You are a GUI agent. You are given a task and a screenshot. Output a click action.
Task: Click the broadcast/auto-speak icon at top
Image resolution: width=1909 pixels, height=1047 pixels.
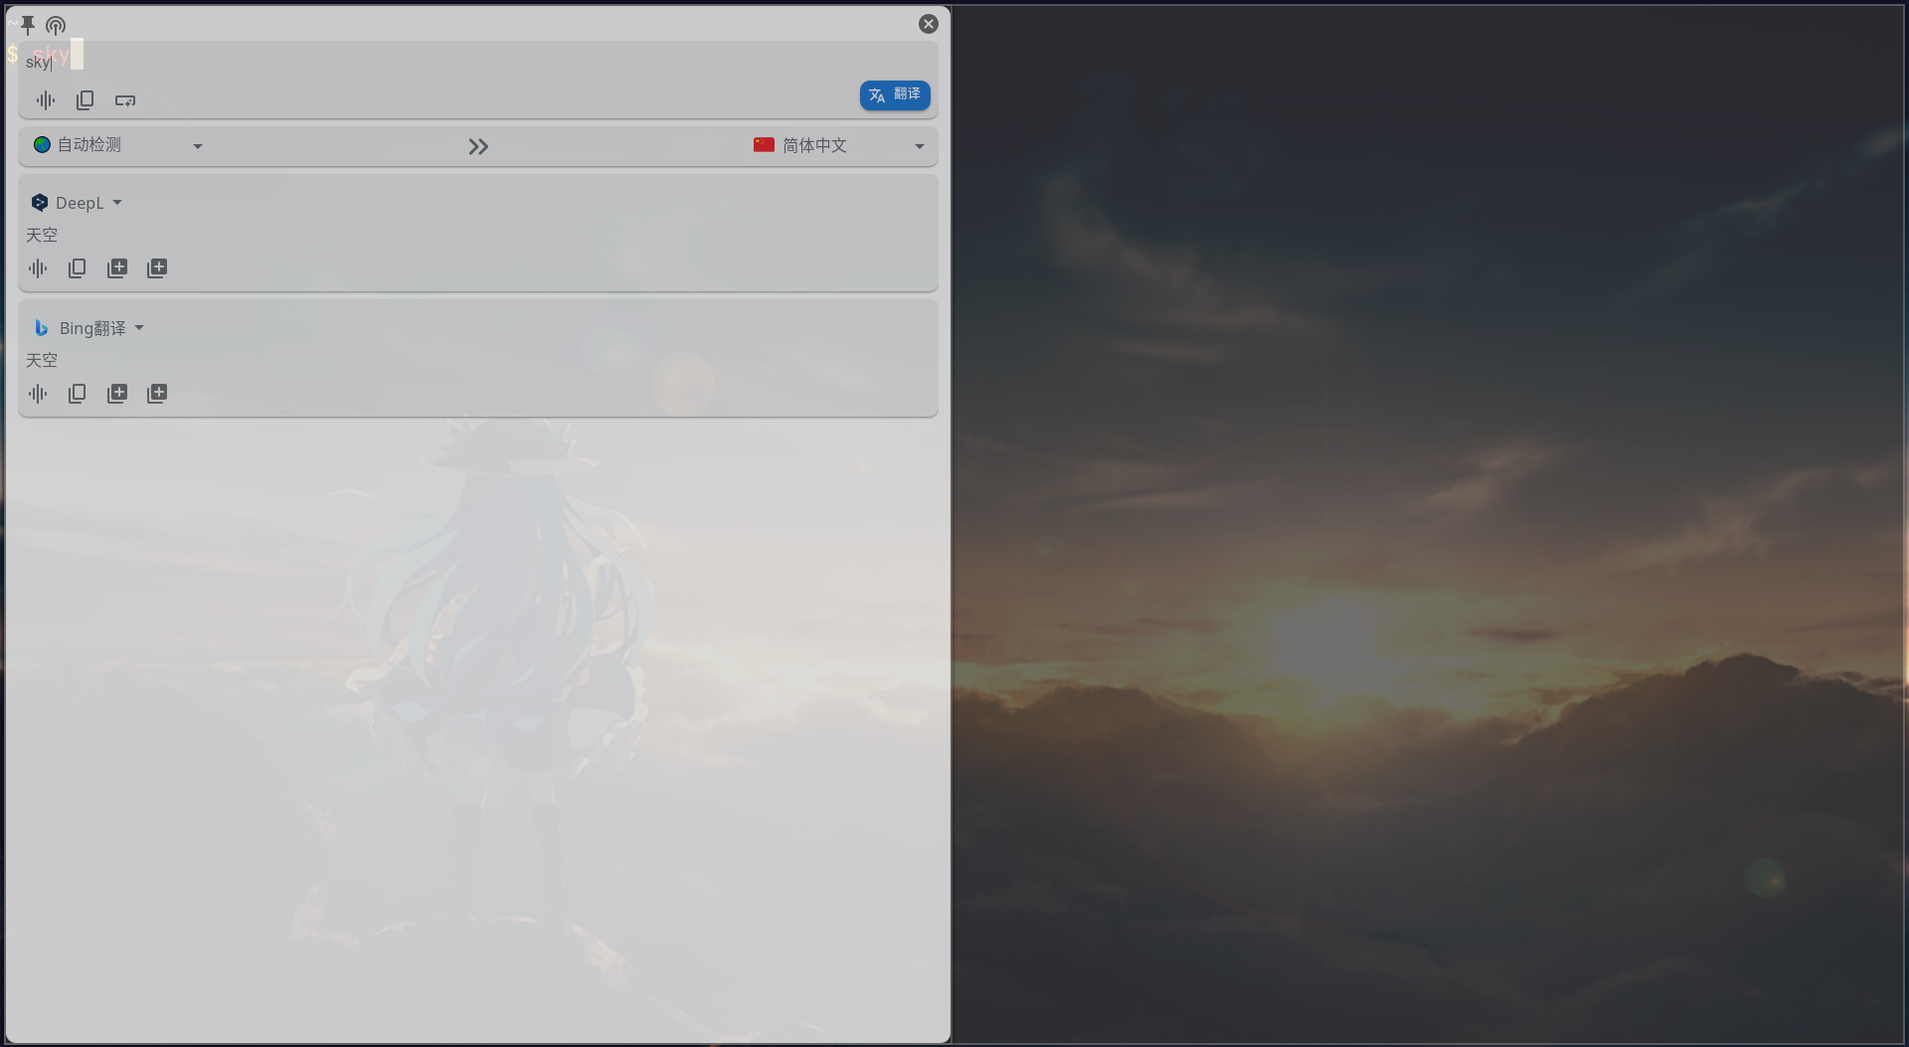click(56, 25)
